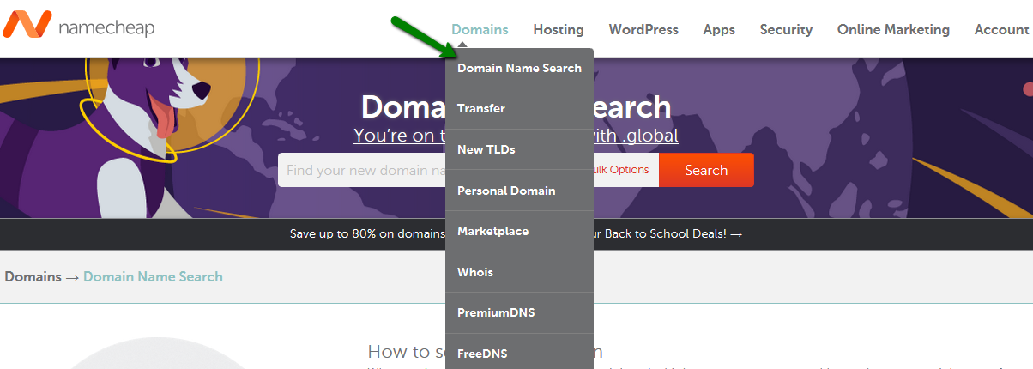Open the Security menu

tap(786, 29)
